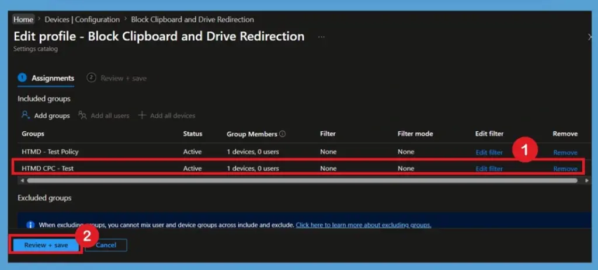Click the Filter column header
The height and width of the screenshot is (270, 598).
point(328,134)
